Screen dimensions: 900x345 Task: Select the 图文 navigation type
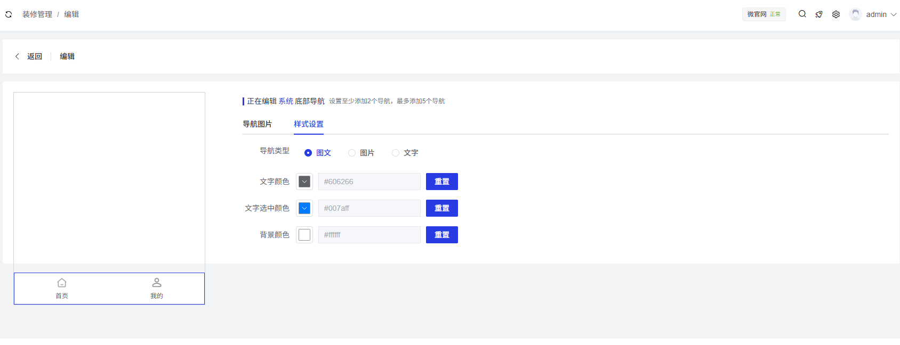tap(308, 153)
